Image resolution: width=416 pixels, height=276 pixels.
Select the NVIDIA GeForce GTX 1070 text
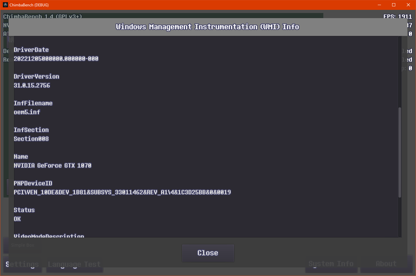click(53, 166)
